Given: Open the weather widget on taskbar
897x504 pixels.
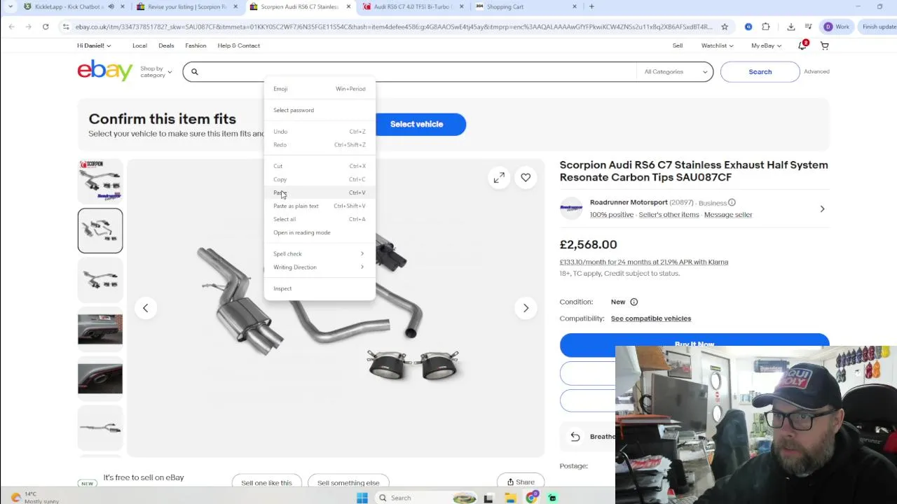Looking at the screenshot, I should [35, 498].
